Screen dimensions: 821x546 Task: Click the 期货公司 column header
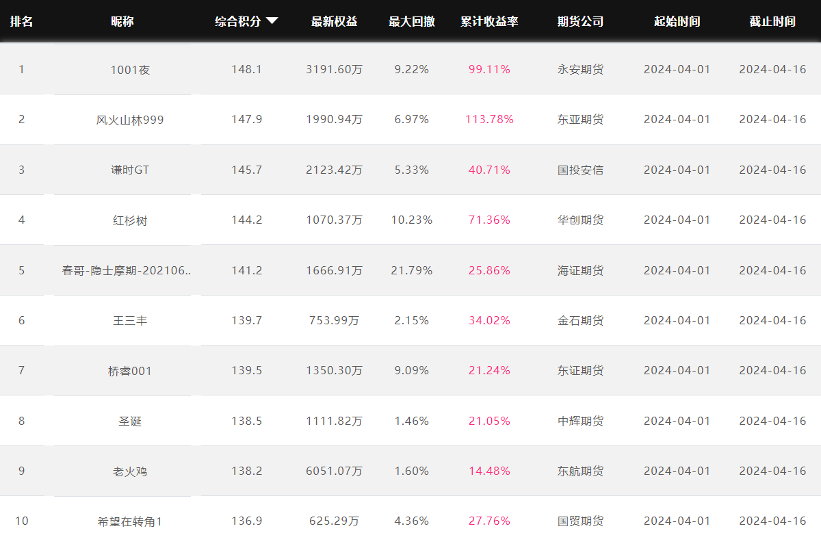(x=581, y=21)
